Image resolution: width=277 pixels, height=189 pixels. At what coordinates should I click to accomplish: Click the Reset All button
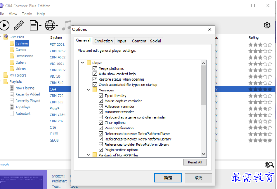pyautogui.click(x=195, y=162)
